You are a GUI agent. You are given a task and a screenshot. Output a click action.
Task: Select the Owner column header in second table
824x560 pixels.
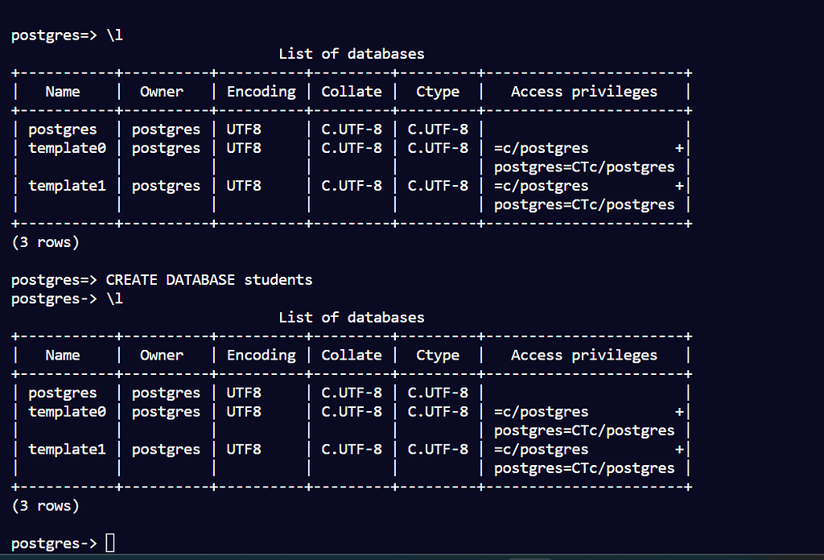[x=161, y=355]
